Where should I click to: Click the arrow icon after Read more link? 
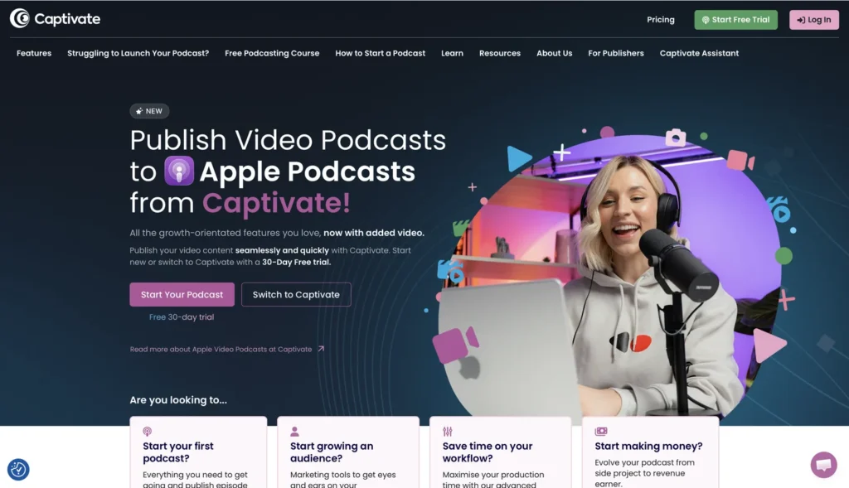click(x=321, y=349)
